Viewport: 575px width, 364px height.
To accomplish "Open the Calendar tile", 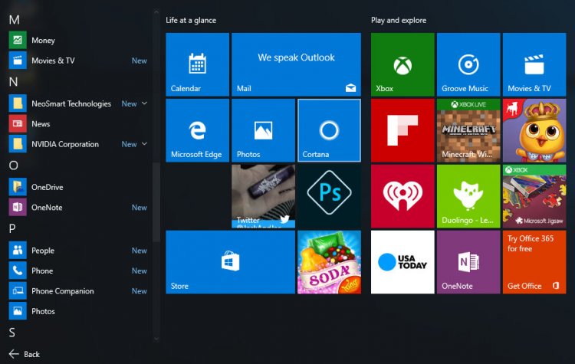I will pyautogui.click(x=197, y=64).
